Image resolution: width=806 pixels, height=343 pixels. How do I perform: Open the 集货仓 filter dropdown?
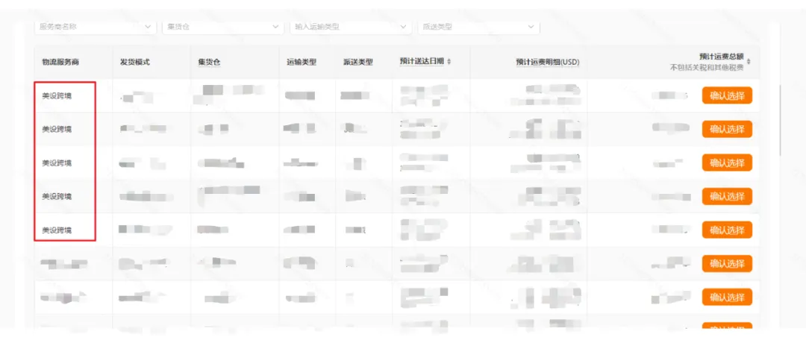(x=223, y=27)
